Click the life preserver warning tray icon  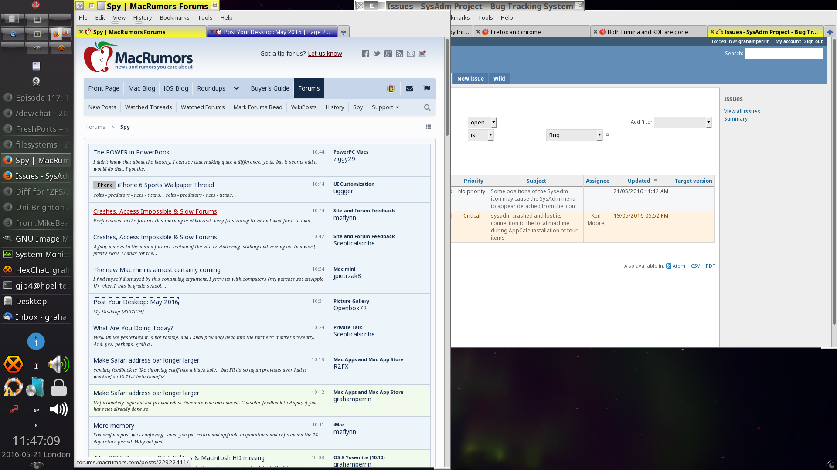(13, 387)
